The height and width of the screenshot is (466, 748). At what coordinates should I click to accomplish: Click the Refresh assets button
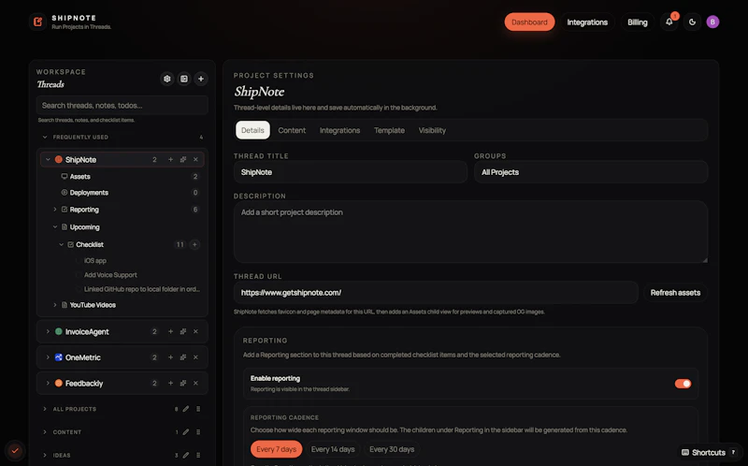(x=675, y=293)
